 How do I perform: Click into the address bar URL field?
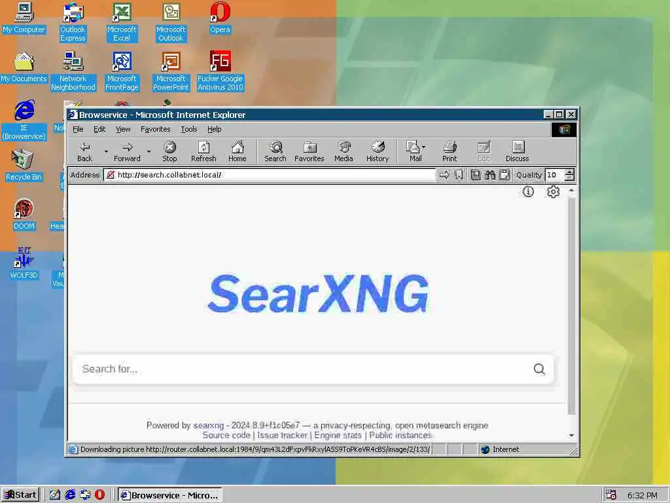tap(269, 174)
